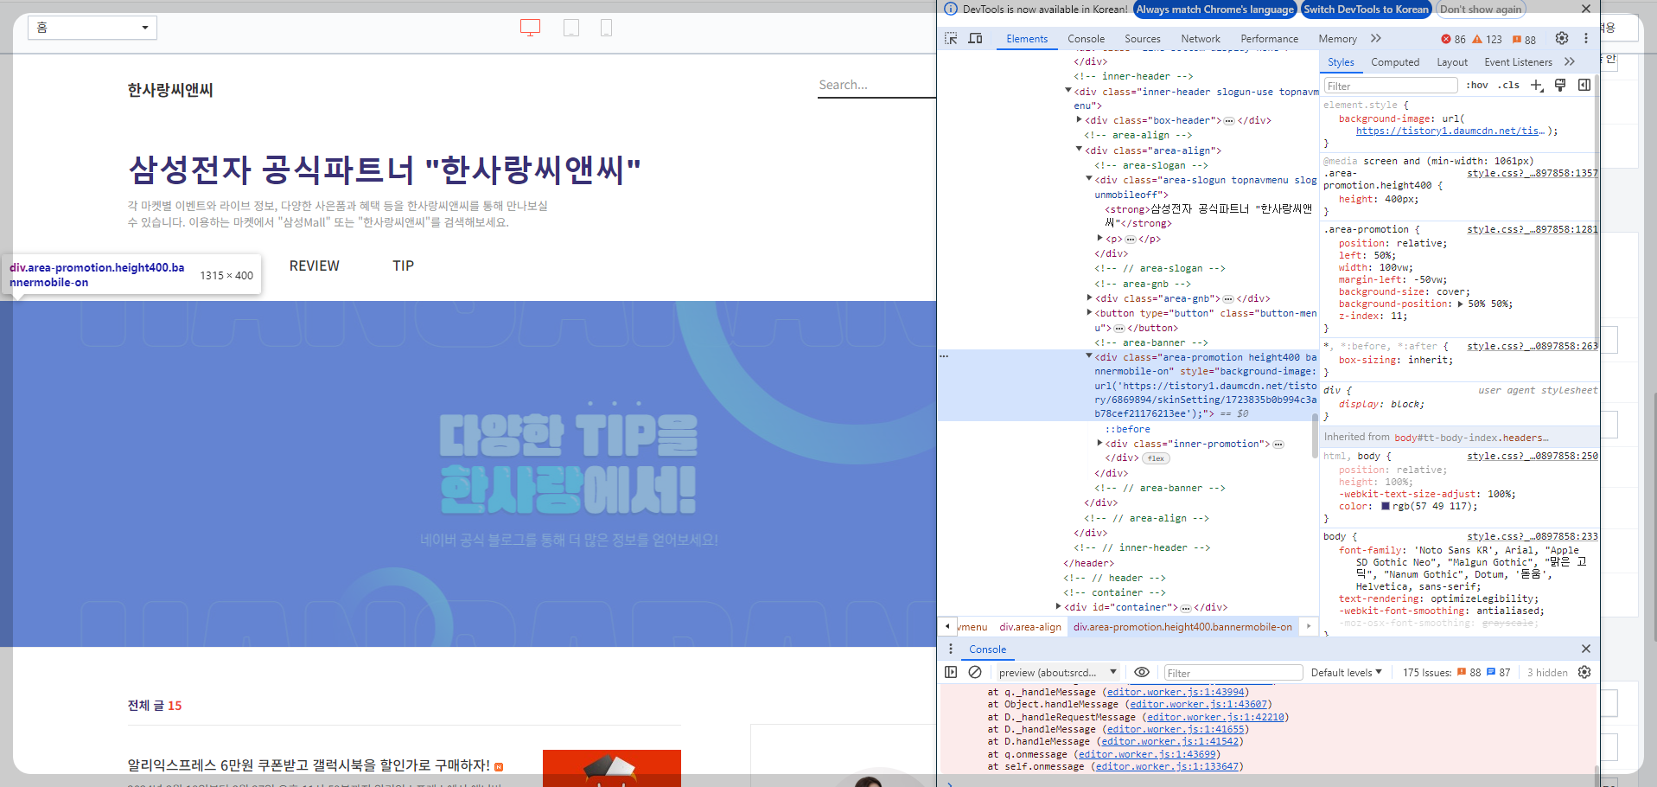Image resolution: width=1657 pixels, height=787 pixels.
Task: Open console settings gear
Action: pos(1584,672)
